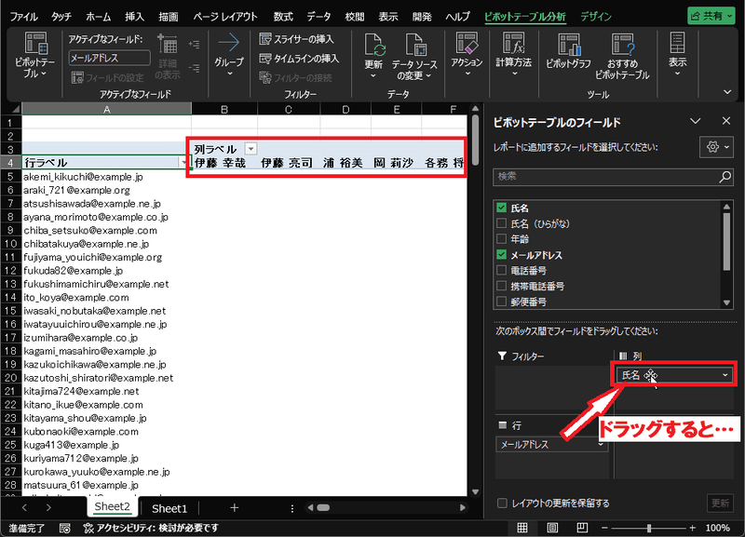Click the アクティブなフィールド name box

[109, 58]
